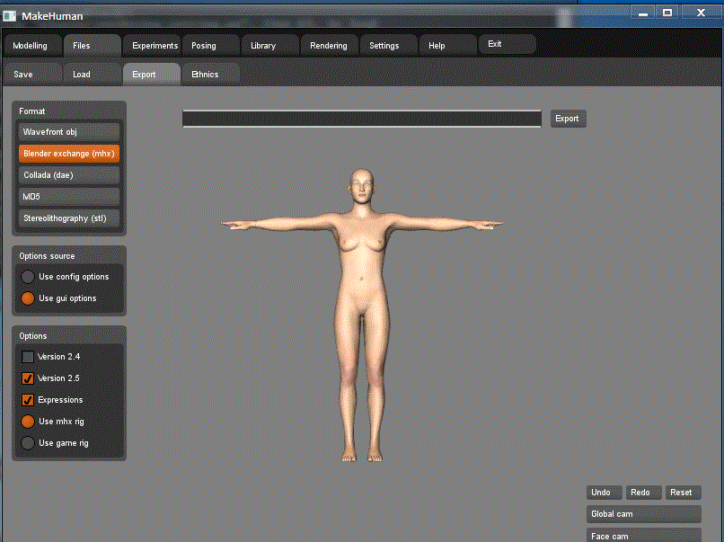Select Use config options radio button
The height and width of the screenshot is (542, 724).
click(x=28, y=277)
